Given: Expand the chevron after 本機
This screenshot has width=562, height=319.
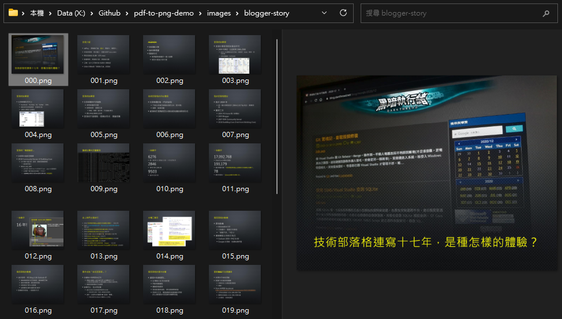Looking at the screenshot, I should pos(50,13).
